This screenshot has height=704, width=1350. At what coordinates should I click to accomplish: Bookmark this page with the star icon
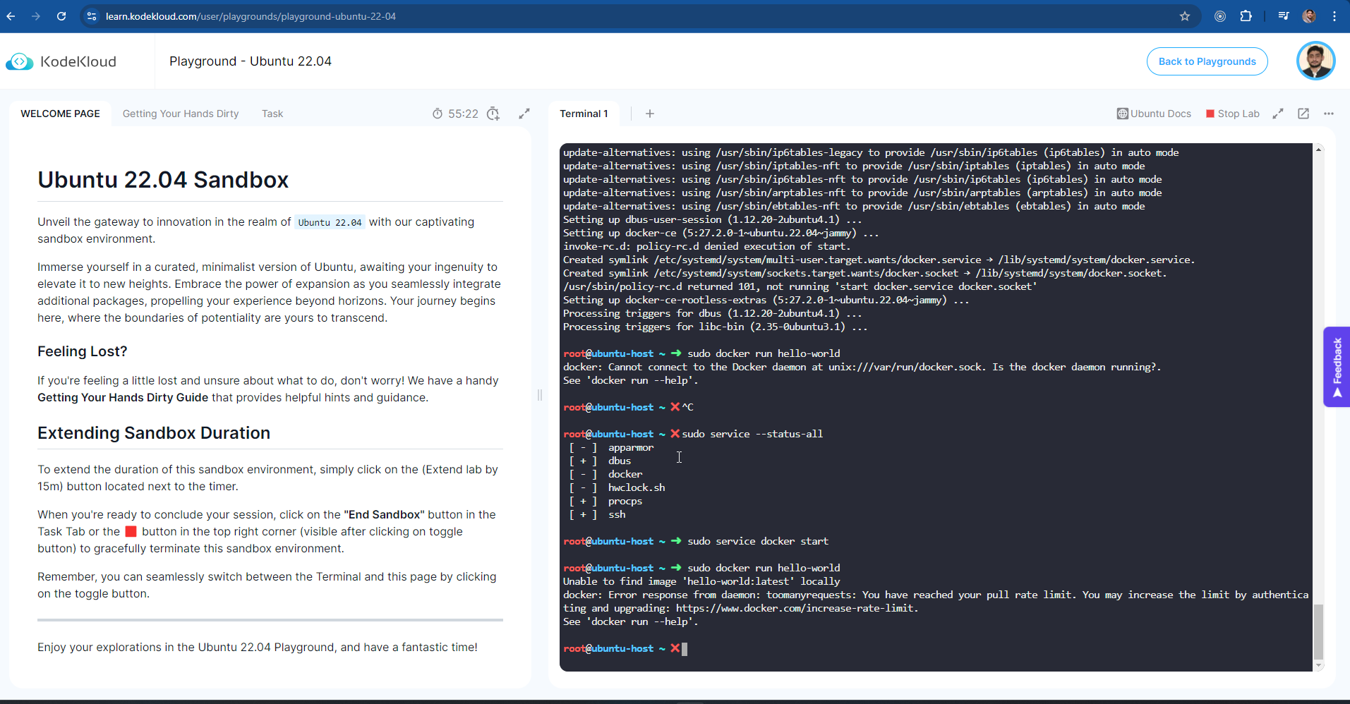(1185, 16)
